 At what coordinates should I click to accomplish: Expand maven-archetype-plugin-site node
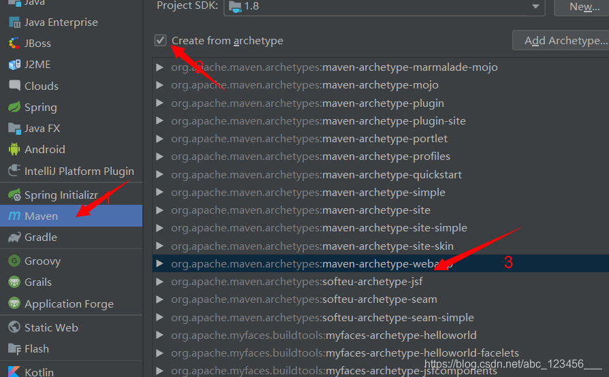tap(159, 121)
